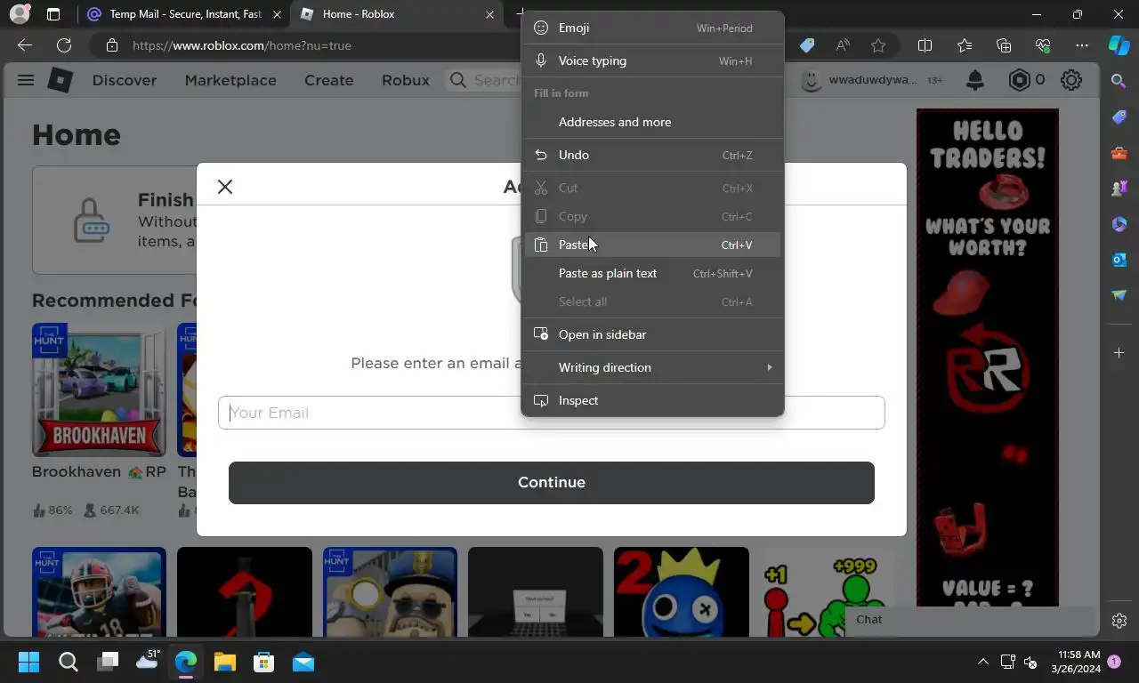Choose Paste as plain text
This screenshot has height=683, width=1139.
coord(652,273)
